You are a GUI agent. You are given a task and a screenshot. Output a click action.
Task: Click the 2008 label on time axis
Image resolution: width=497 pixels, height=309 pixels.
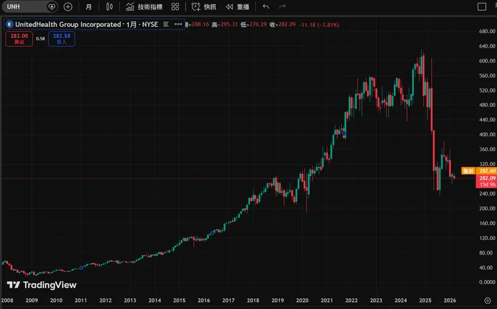(7, 300)
